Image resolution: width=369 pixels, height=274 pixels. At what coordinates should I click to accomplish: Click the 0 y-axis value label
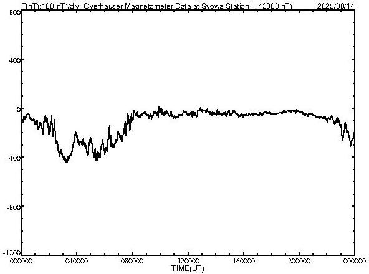19,110
